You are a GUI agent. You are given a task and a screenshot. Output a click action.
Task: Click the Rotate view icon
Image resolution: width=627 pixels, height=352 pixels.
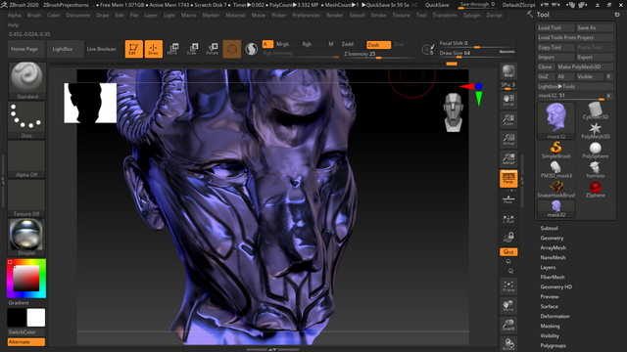click(508, 343)
